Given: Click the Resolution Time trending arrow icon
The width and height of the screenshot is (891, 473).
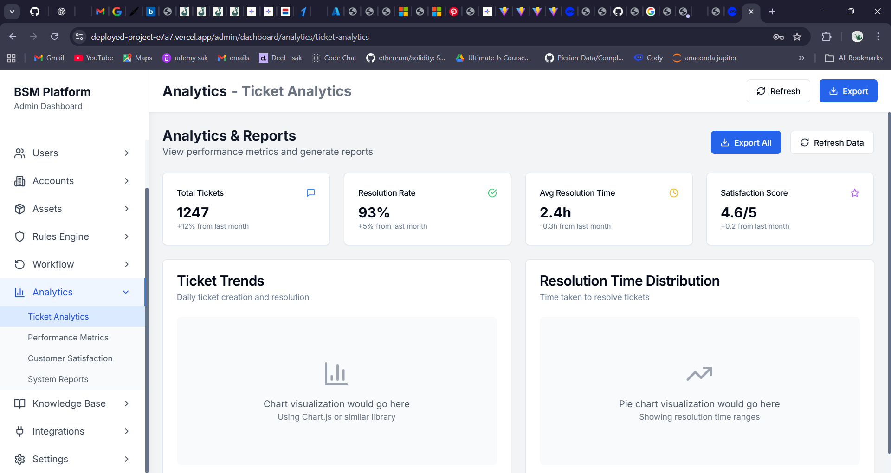Looking at the screenshot, I should pos(699,374).
